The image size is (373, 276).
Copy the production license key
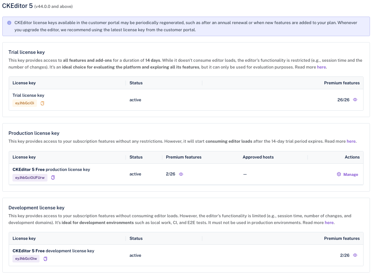coord(53,178)
